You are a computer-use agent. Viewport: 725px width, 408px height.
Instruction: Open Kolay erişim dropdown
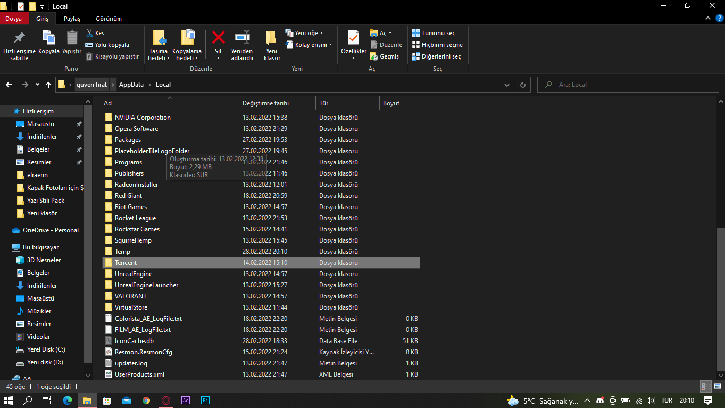click(309, 45)
